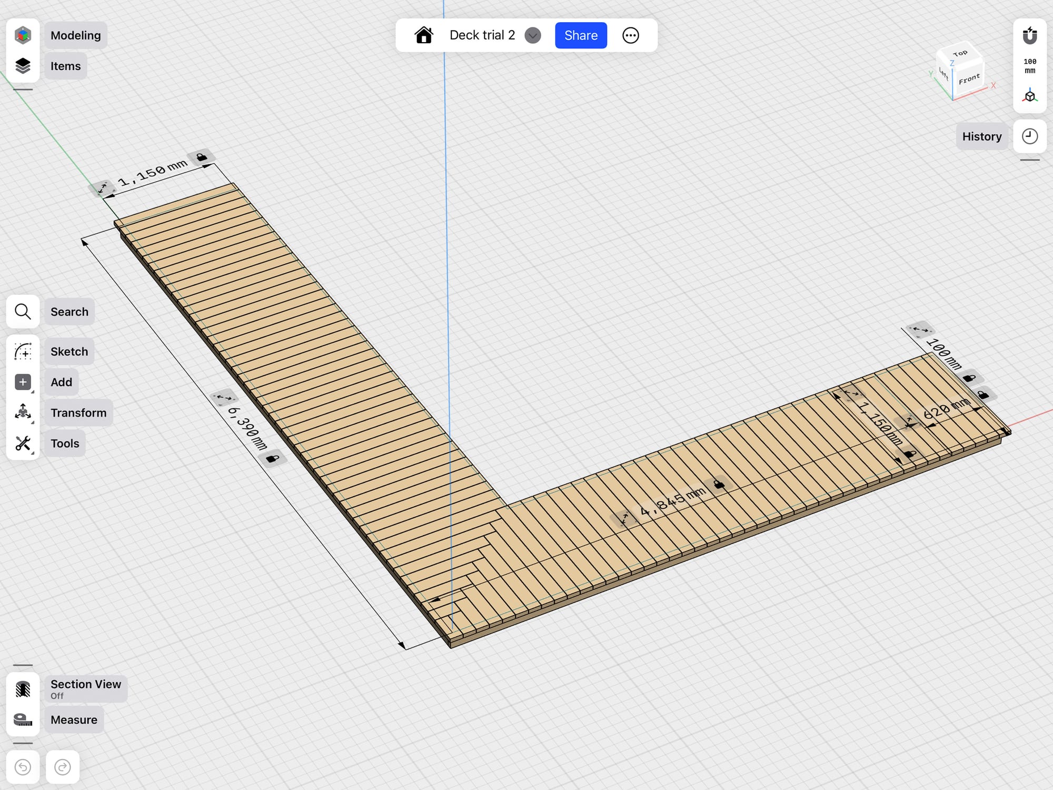Screen dimensions: 1053x790
Task: Open the more options ellipsis menu
Action: pos(630,35)
